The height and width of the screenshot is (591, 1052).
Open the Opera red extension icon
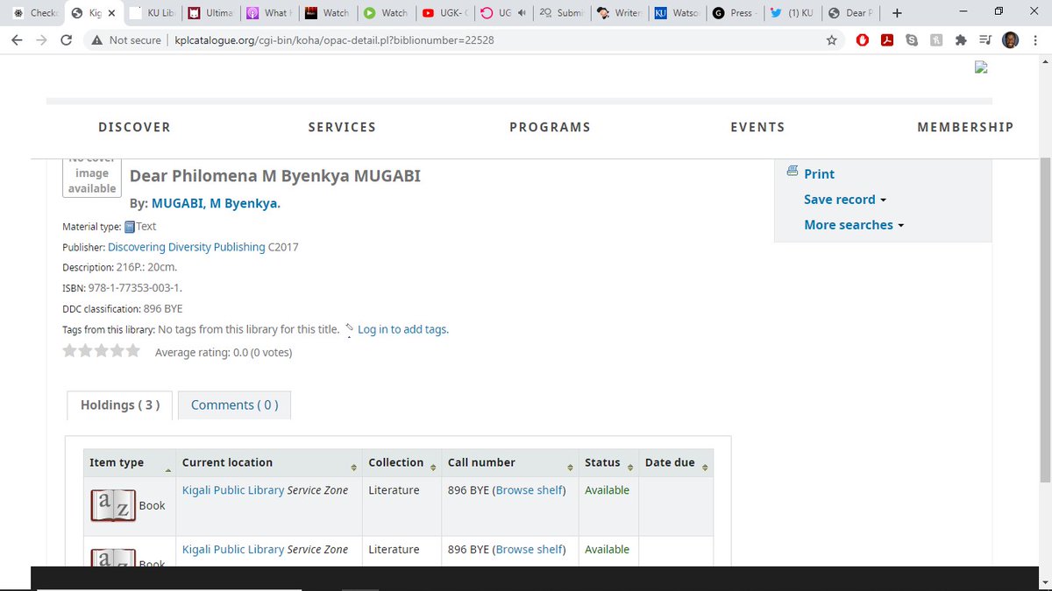pos(863,40)
